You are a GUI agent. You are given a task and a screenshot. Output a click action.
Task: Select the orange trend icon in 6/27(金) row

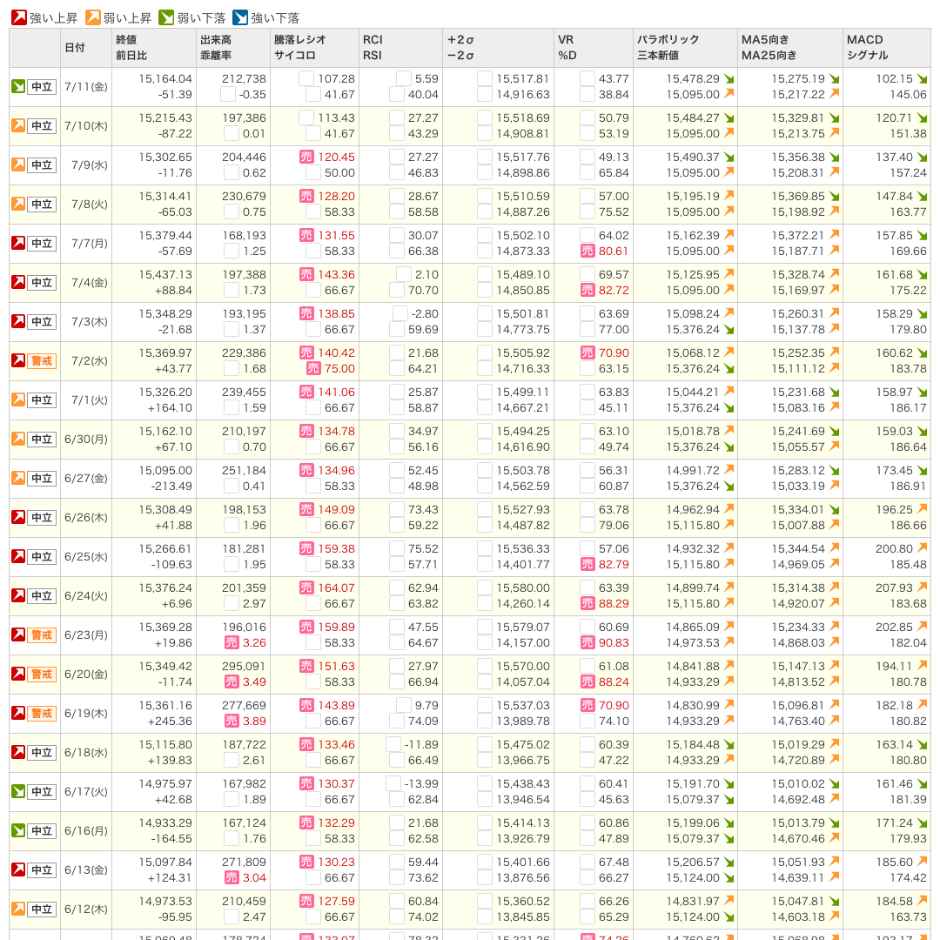click(x=18, y=478)
